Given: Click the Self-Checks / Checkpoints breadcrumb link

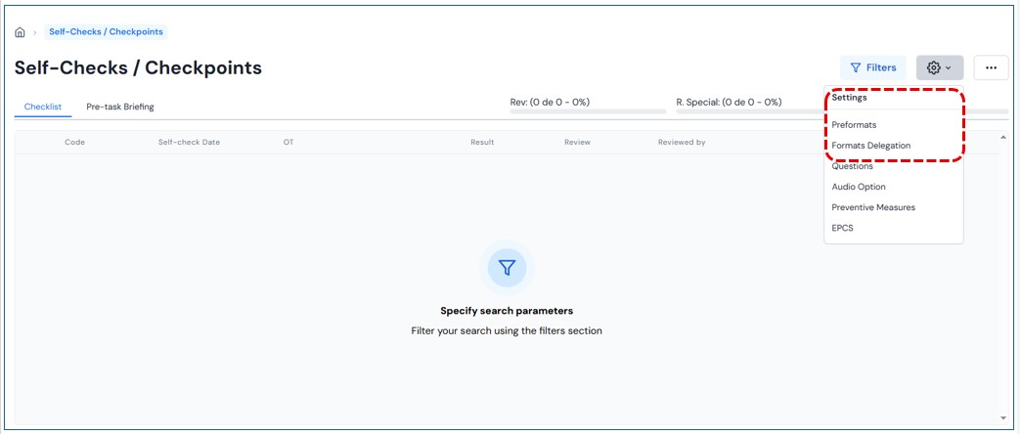Looking at the screenshot, I should (x=106, y=31).
